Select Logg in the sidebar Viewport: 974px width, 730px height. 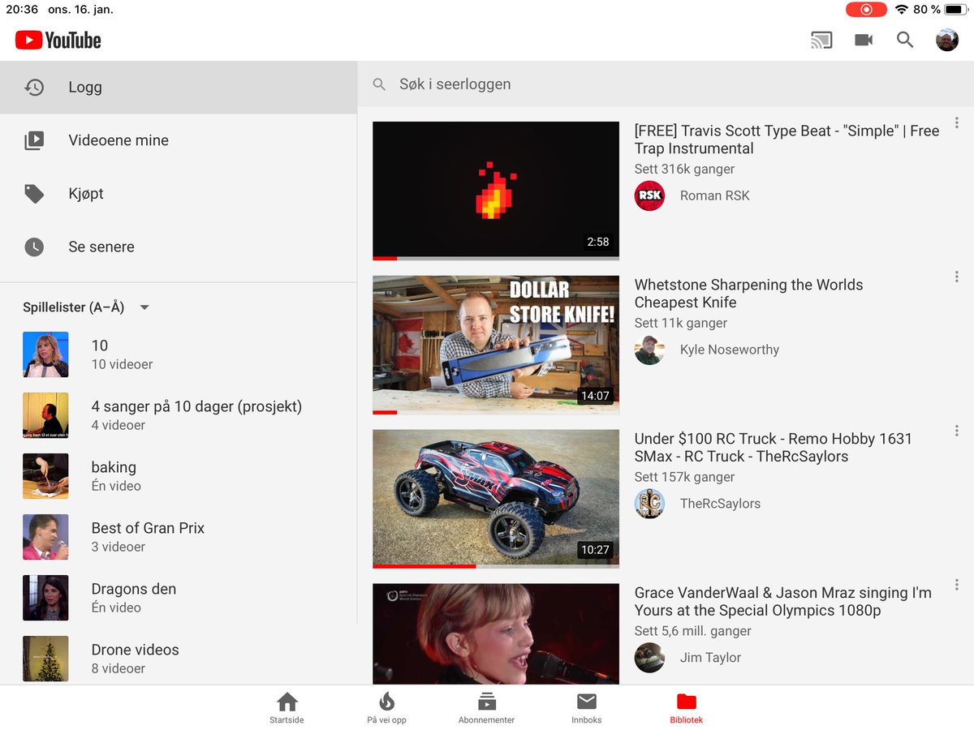coord(179,88)
